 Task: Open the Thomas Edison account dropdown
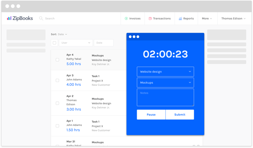pyautogui.click(x=233, y=19)
